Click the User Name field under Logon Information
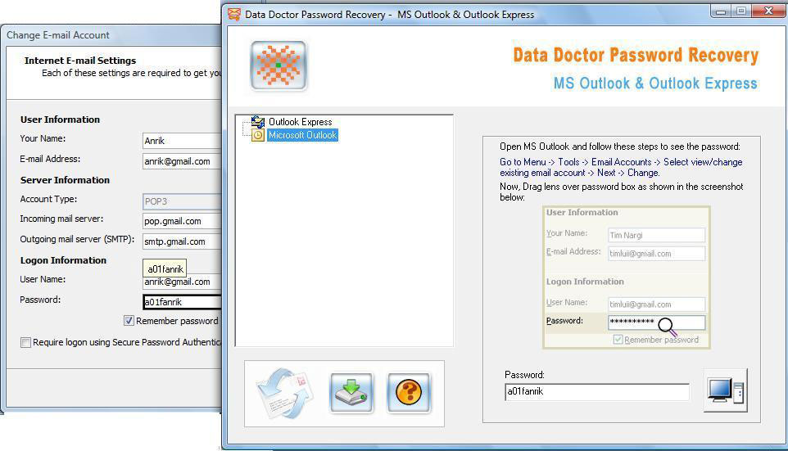This screenshot has height=451, width=788. [x=182, y=282]
